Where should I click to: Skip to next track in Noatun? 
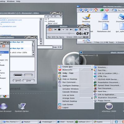[71, 30]
